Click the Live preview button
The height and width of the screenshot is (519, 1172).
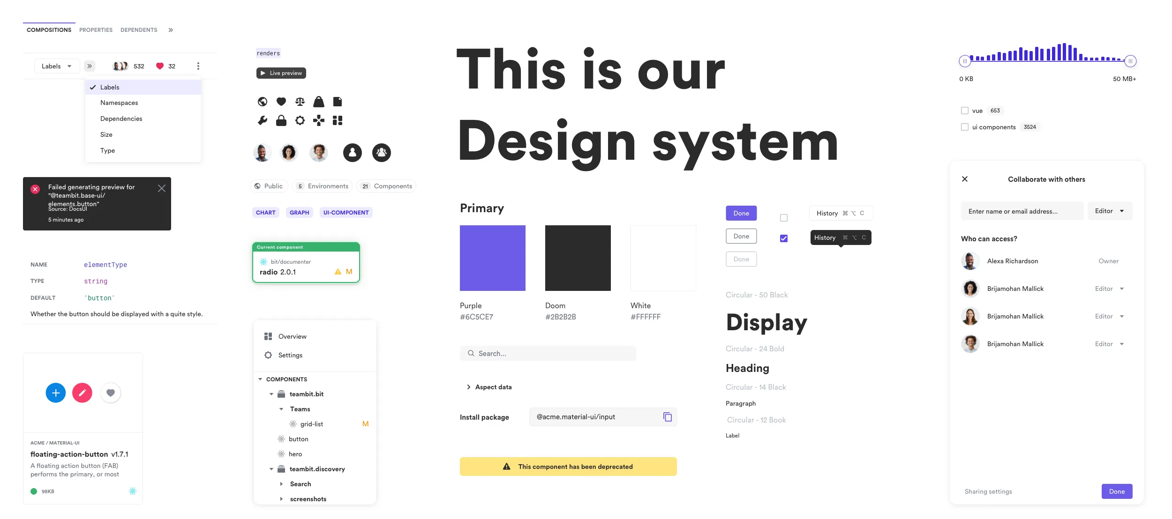click(281, 73)
